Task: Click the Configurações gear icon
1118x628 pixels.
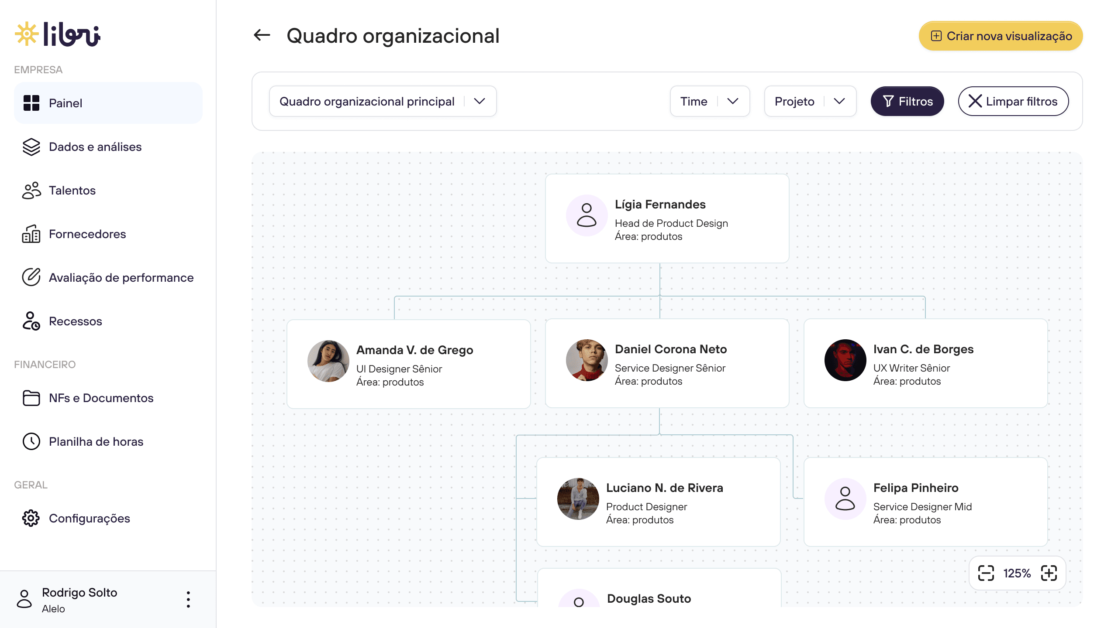Action: click(31, 518)
